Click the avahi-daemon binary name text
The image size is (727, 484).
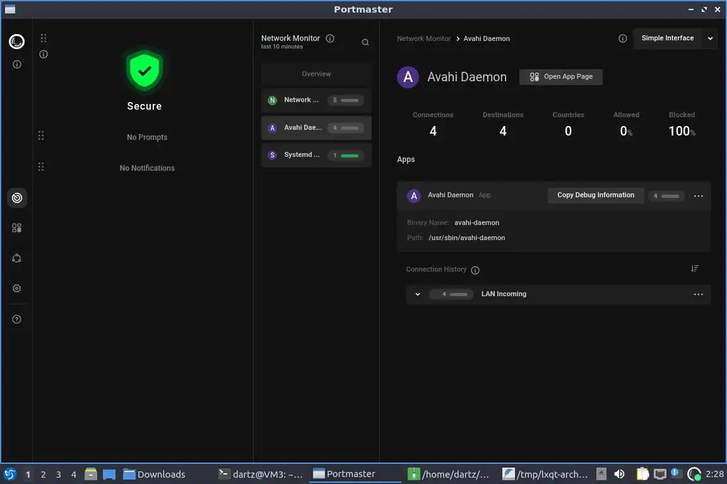point(476,223)
